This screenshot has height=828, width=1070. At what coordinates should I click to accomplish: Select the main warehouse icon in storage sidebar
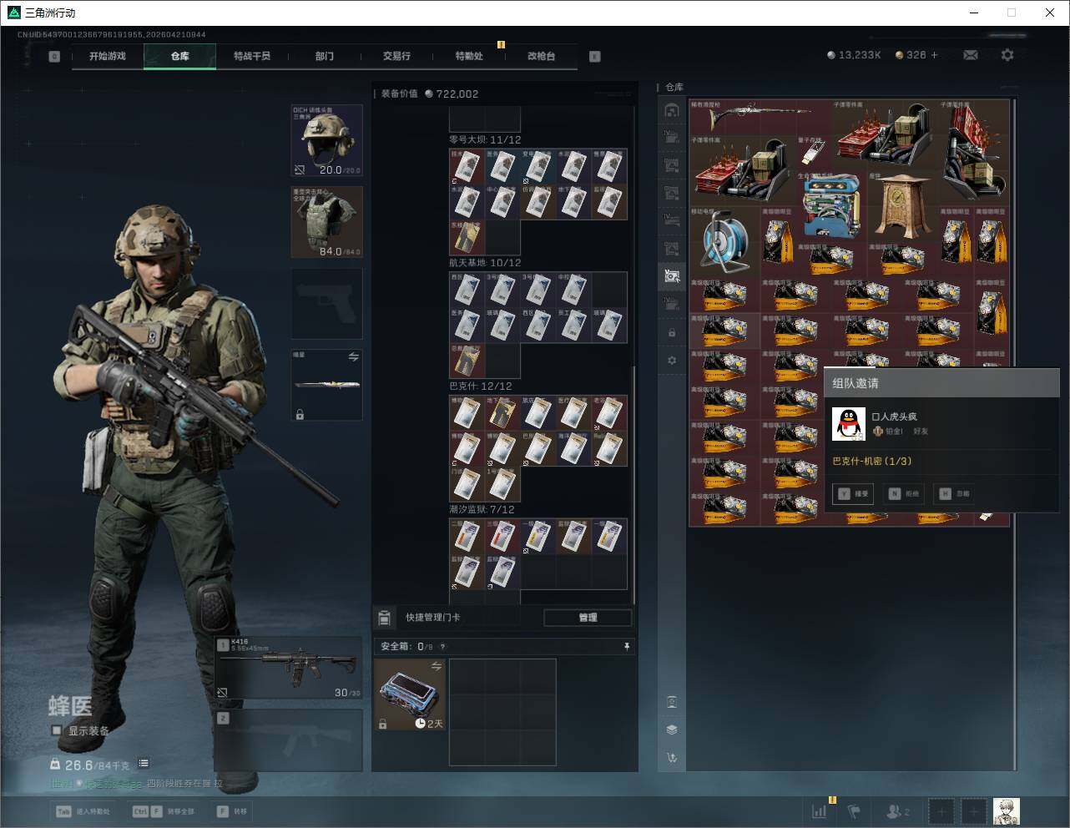[x=672, y=110]
